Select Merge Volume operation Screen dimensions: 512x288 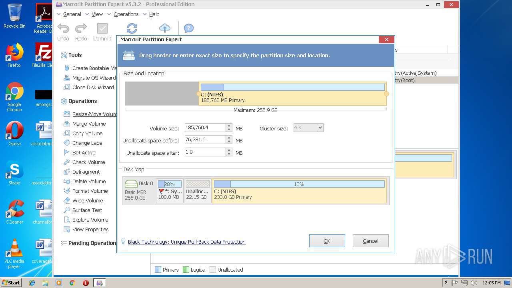pos(84,124)
